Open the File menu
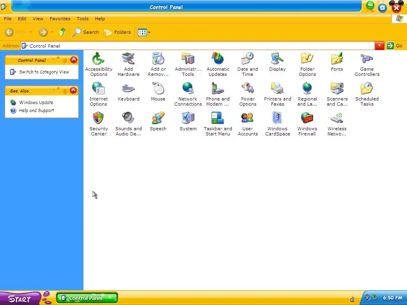The height and width of the screenshot is (305, 407). (x=8, y=19)
